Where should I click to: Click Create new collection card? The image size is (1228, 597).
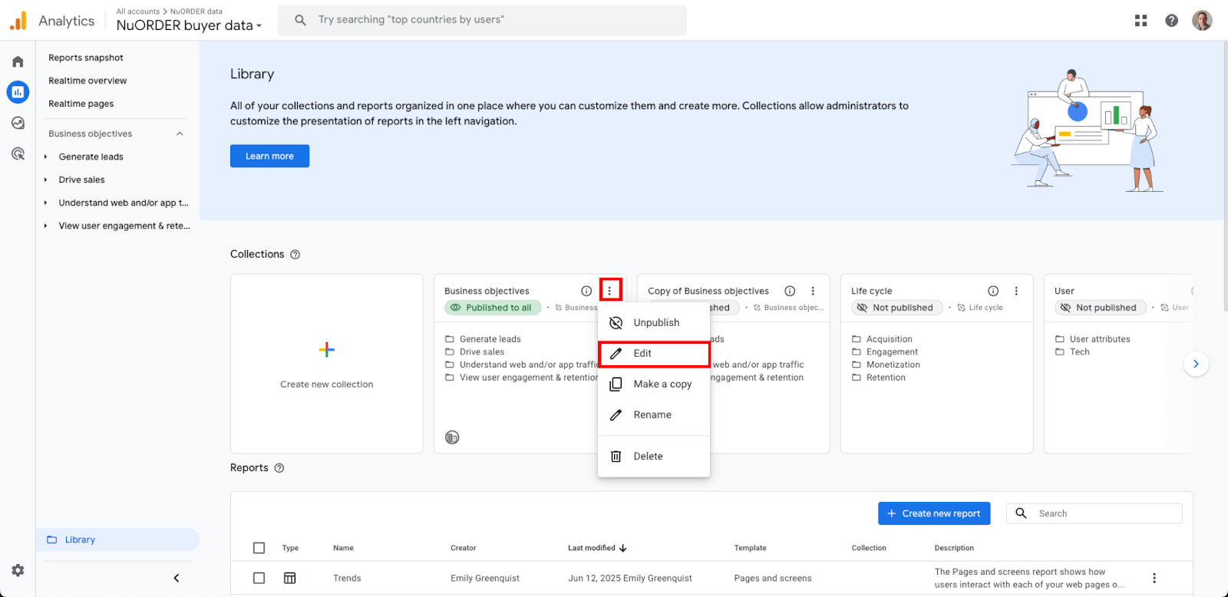point(327,364)
